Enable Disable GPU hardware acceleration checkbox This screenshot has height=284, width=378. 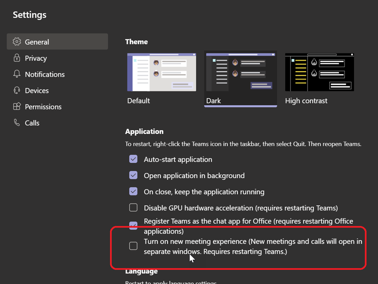pos(133,208)
